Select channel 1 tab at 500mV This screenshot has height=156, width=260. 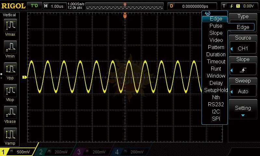tap(18, 151)
